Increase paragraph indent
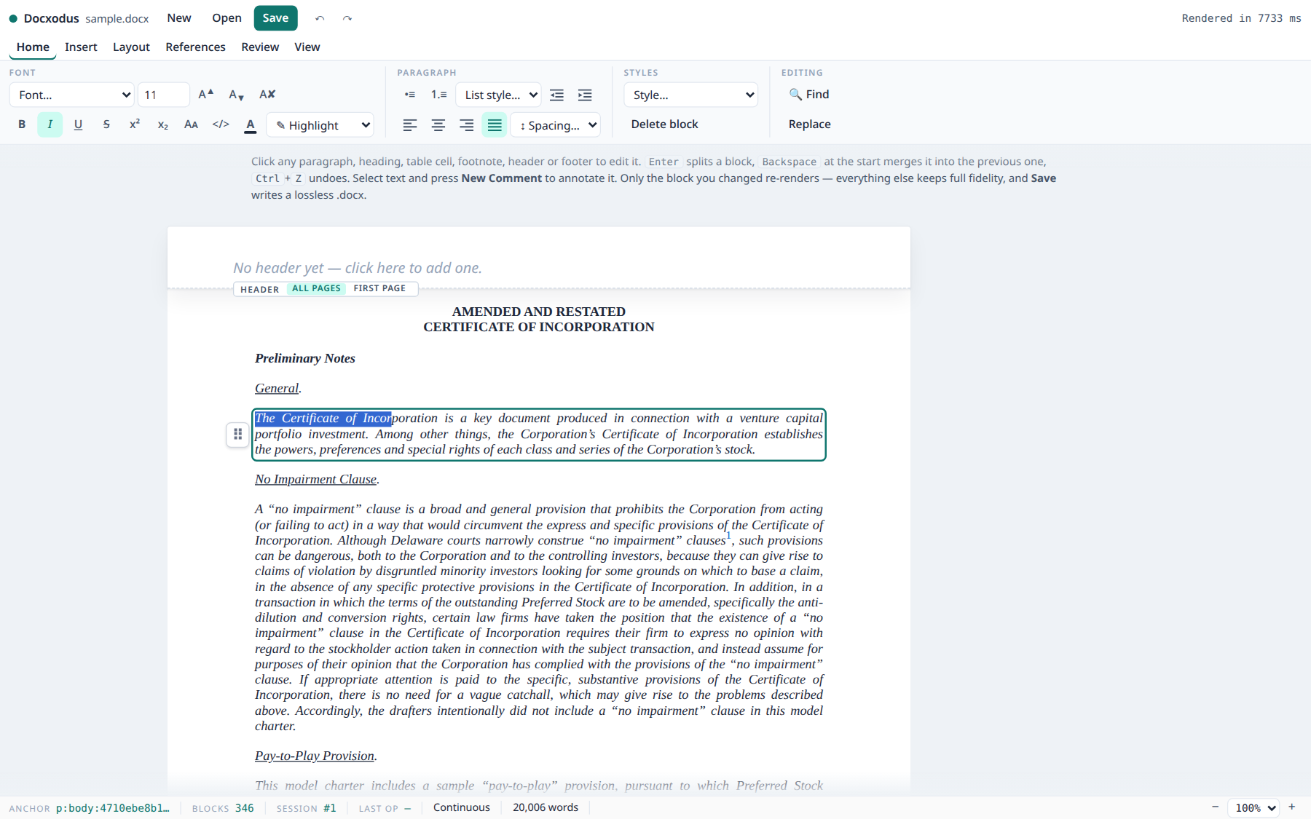 (585, 95)
